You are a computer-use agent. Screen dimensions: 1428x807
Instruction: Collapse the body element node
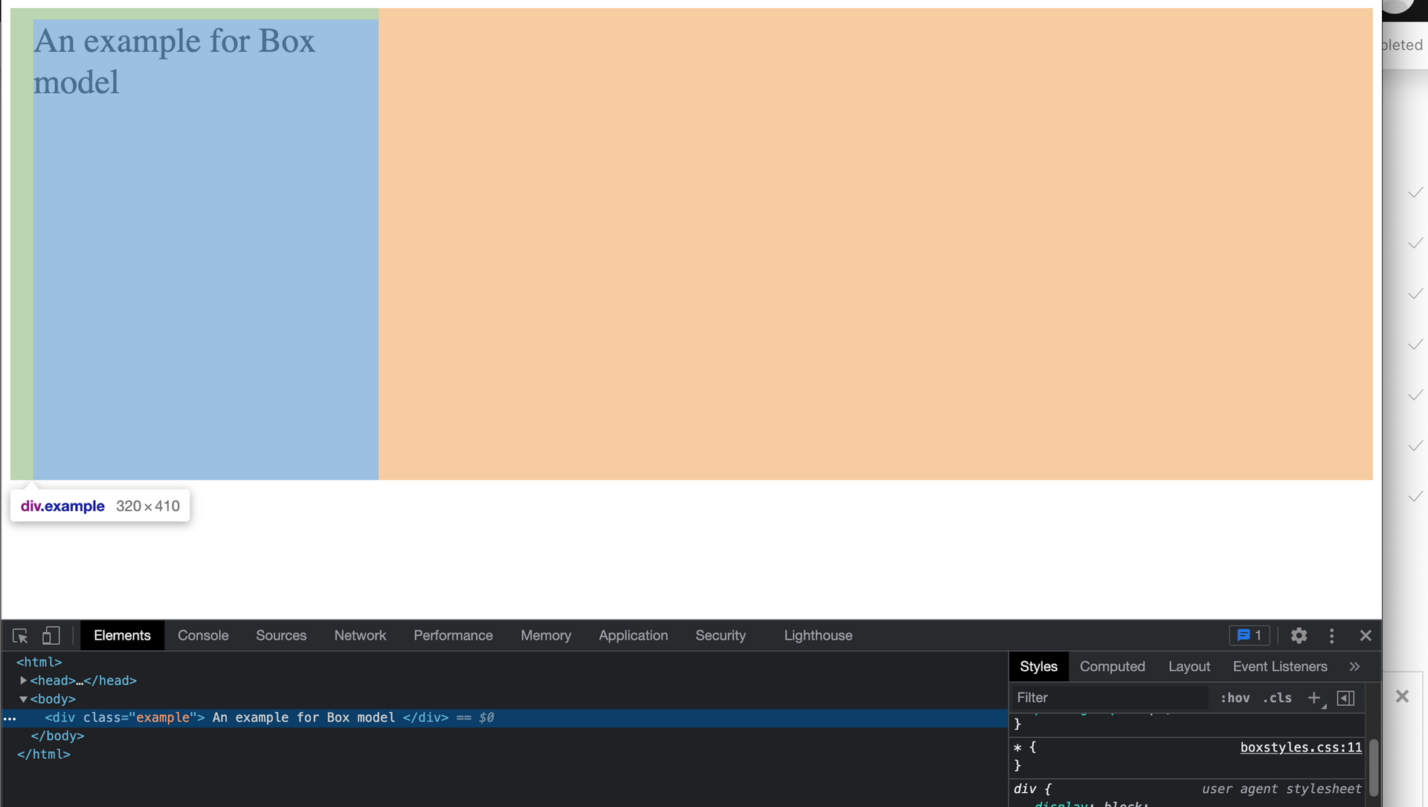coord(23,699)
